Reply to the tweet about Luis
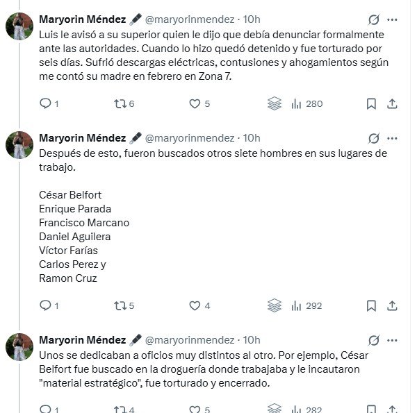417x413 pixels. coord(49,103)
